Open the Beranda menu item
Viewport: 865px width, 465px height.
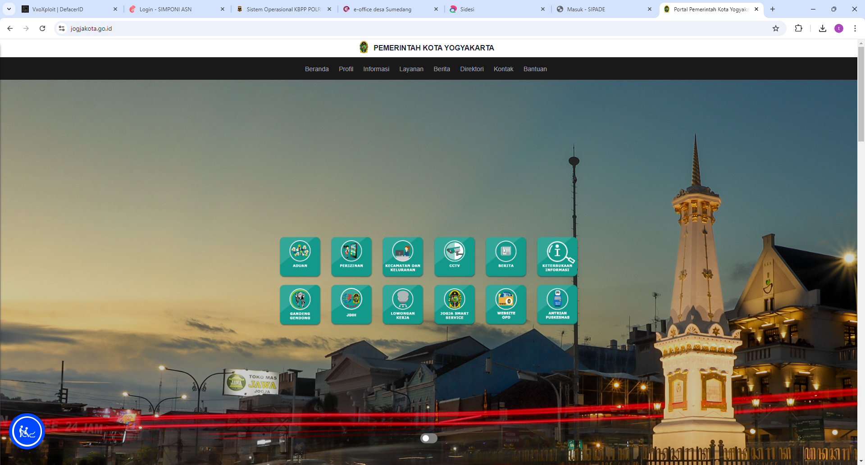[x=317, y=69]
